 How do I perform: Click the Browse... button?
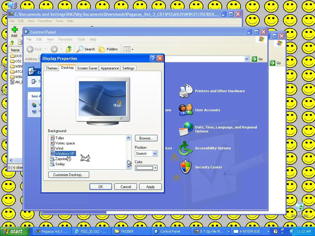coord(146,138)
